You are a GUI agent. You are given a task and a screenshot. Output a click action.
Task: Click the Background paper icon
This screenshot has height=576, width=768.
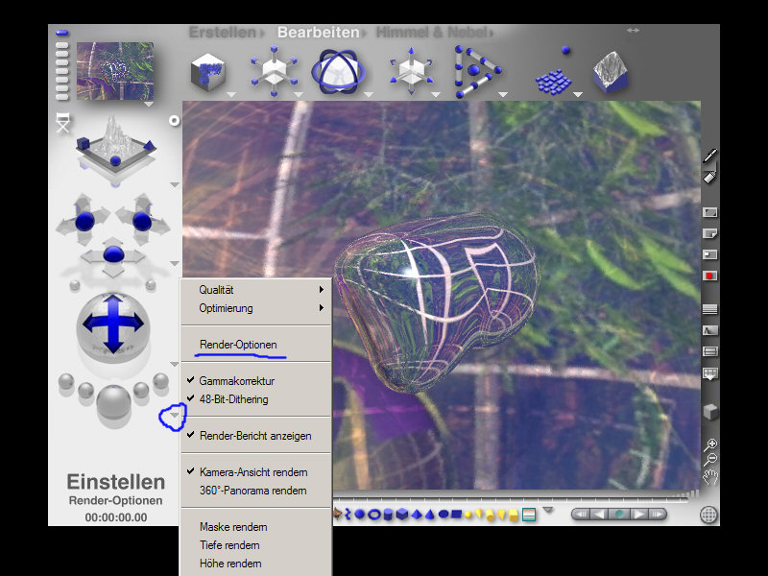click(x=709, y=233)
